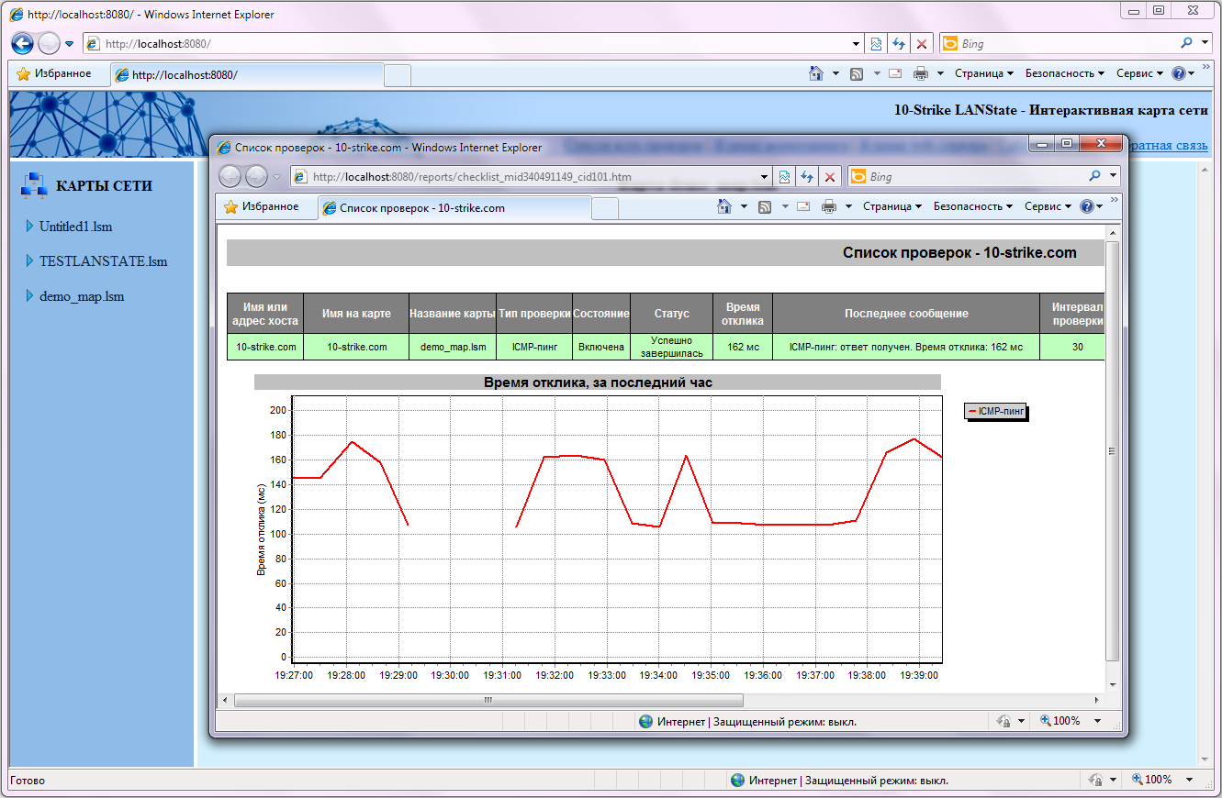This screenshot has width=1222, height=798.
Task: Click table cell 162 мс
Action: (743, 347)
